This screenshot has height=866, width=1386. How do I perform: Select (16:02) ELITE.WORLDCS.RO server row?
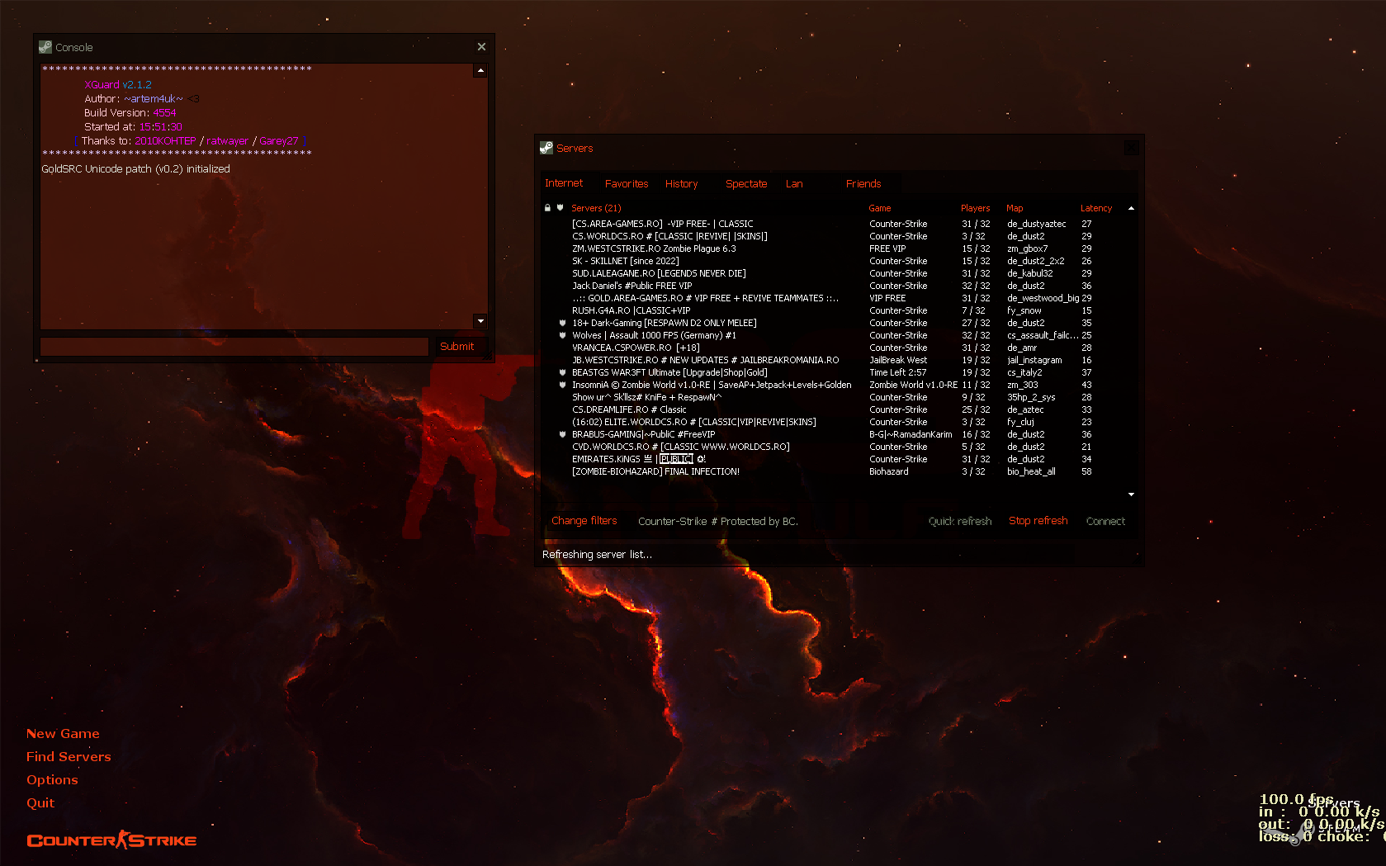tap(834, 422)
